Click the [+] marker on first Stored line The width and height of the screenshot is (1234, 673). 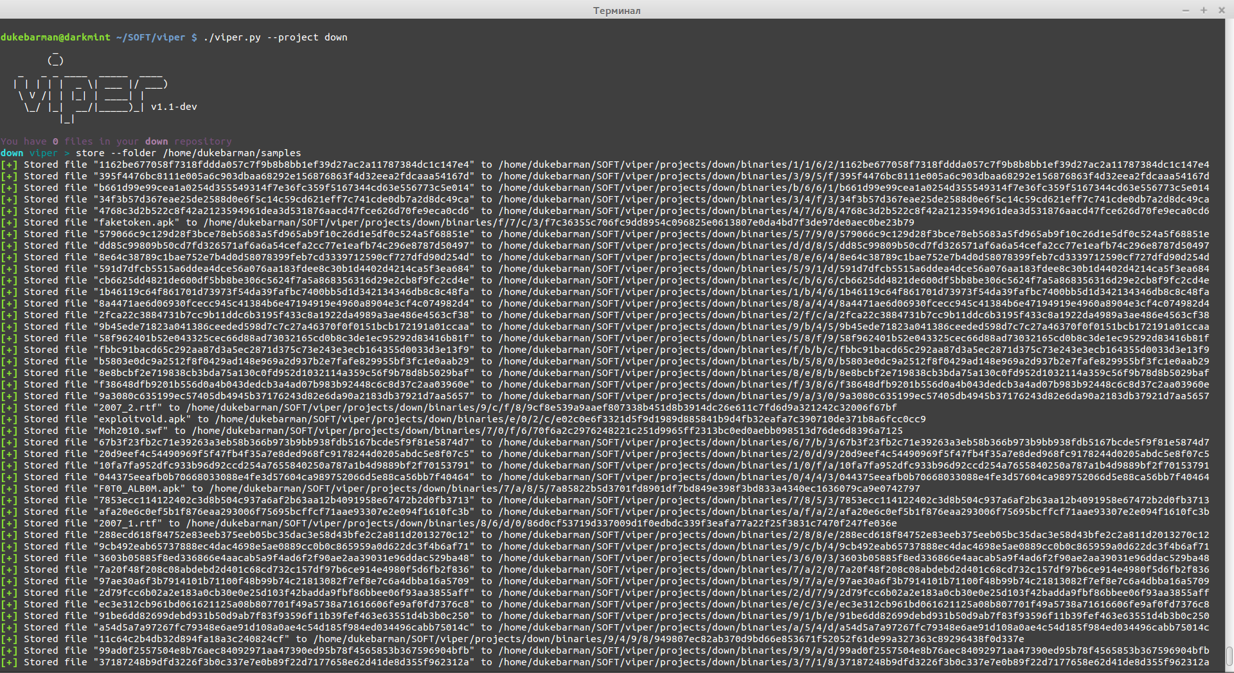pyautogui.click(x=9, y=165)
